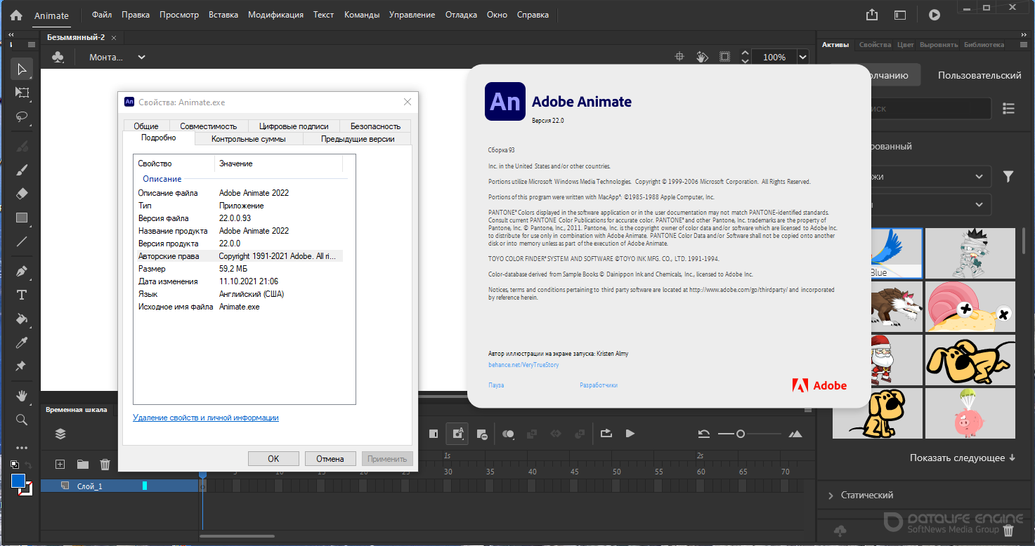
Task: Click the blue fill color swatch
Action: 18,481
